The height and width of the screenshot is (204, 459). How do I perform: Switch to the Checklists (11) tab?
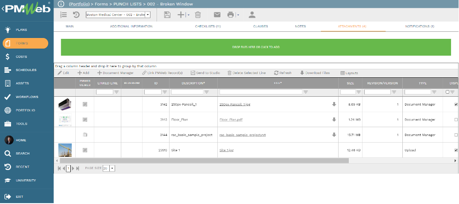(208, 26)
